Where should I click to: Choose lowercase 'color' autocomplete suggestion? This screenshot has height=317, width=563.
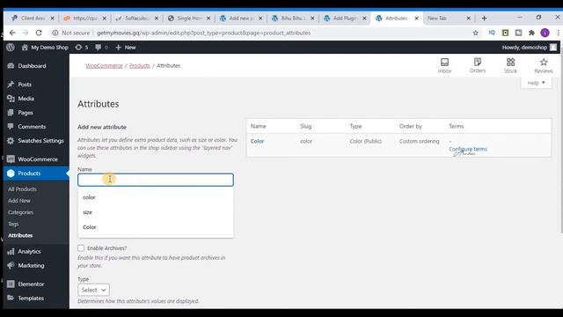tap(156, 197)
